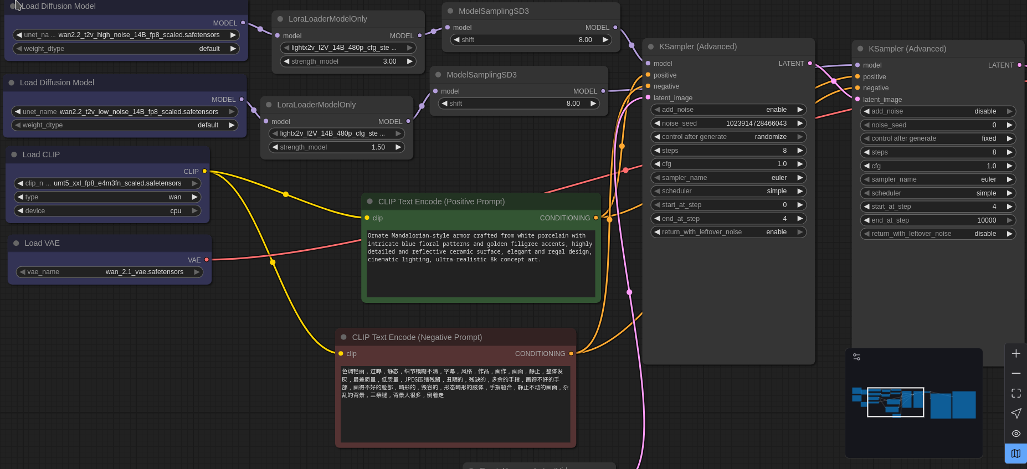Collapse the Negative Prompt node dot
The height and width of the screenshot is (469, 1027).
pyautogui.click(x=343, y=337)
